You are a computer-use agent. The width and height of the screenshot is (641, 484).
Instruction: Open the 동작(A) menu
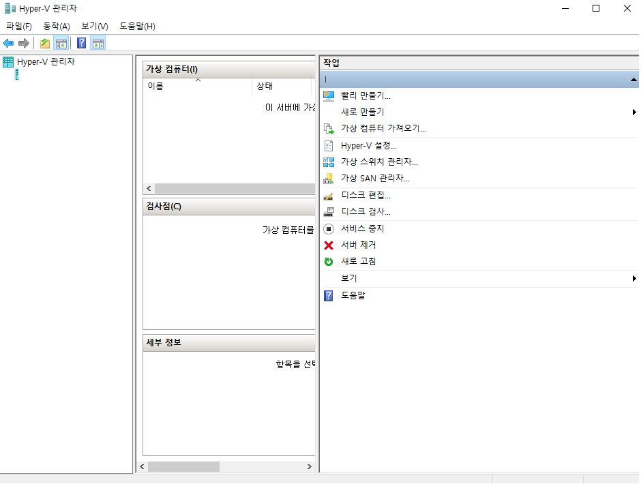pos(57,26)
